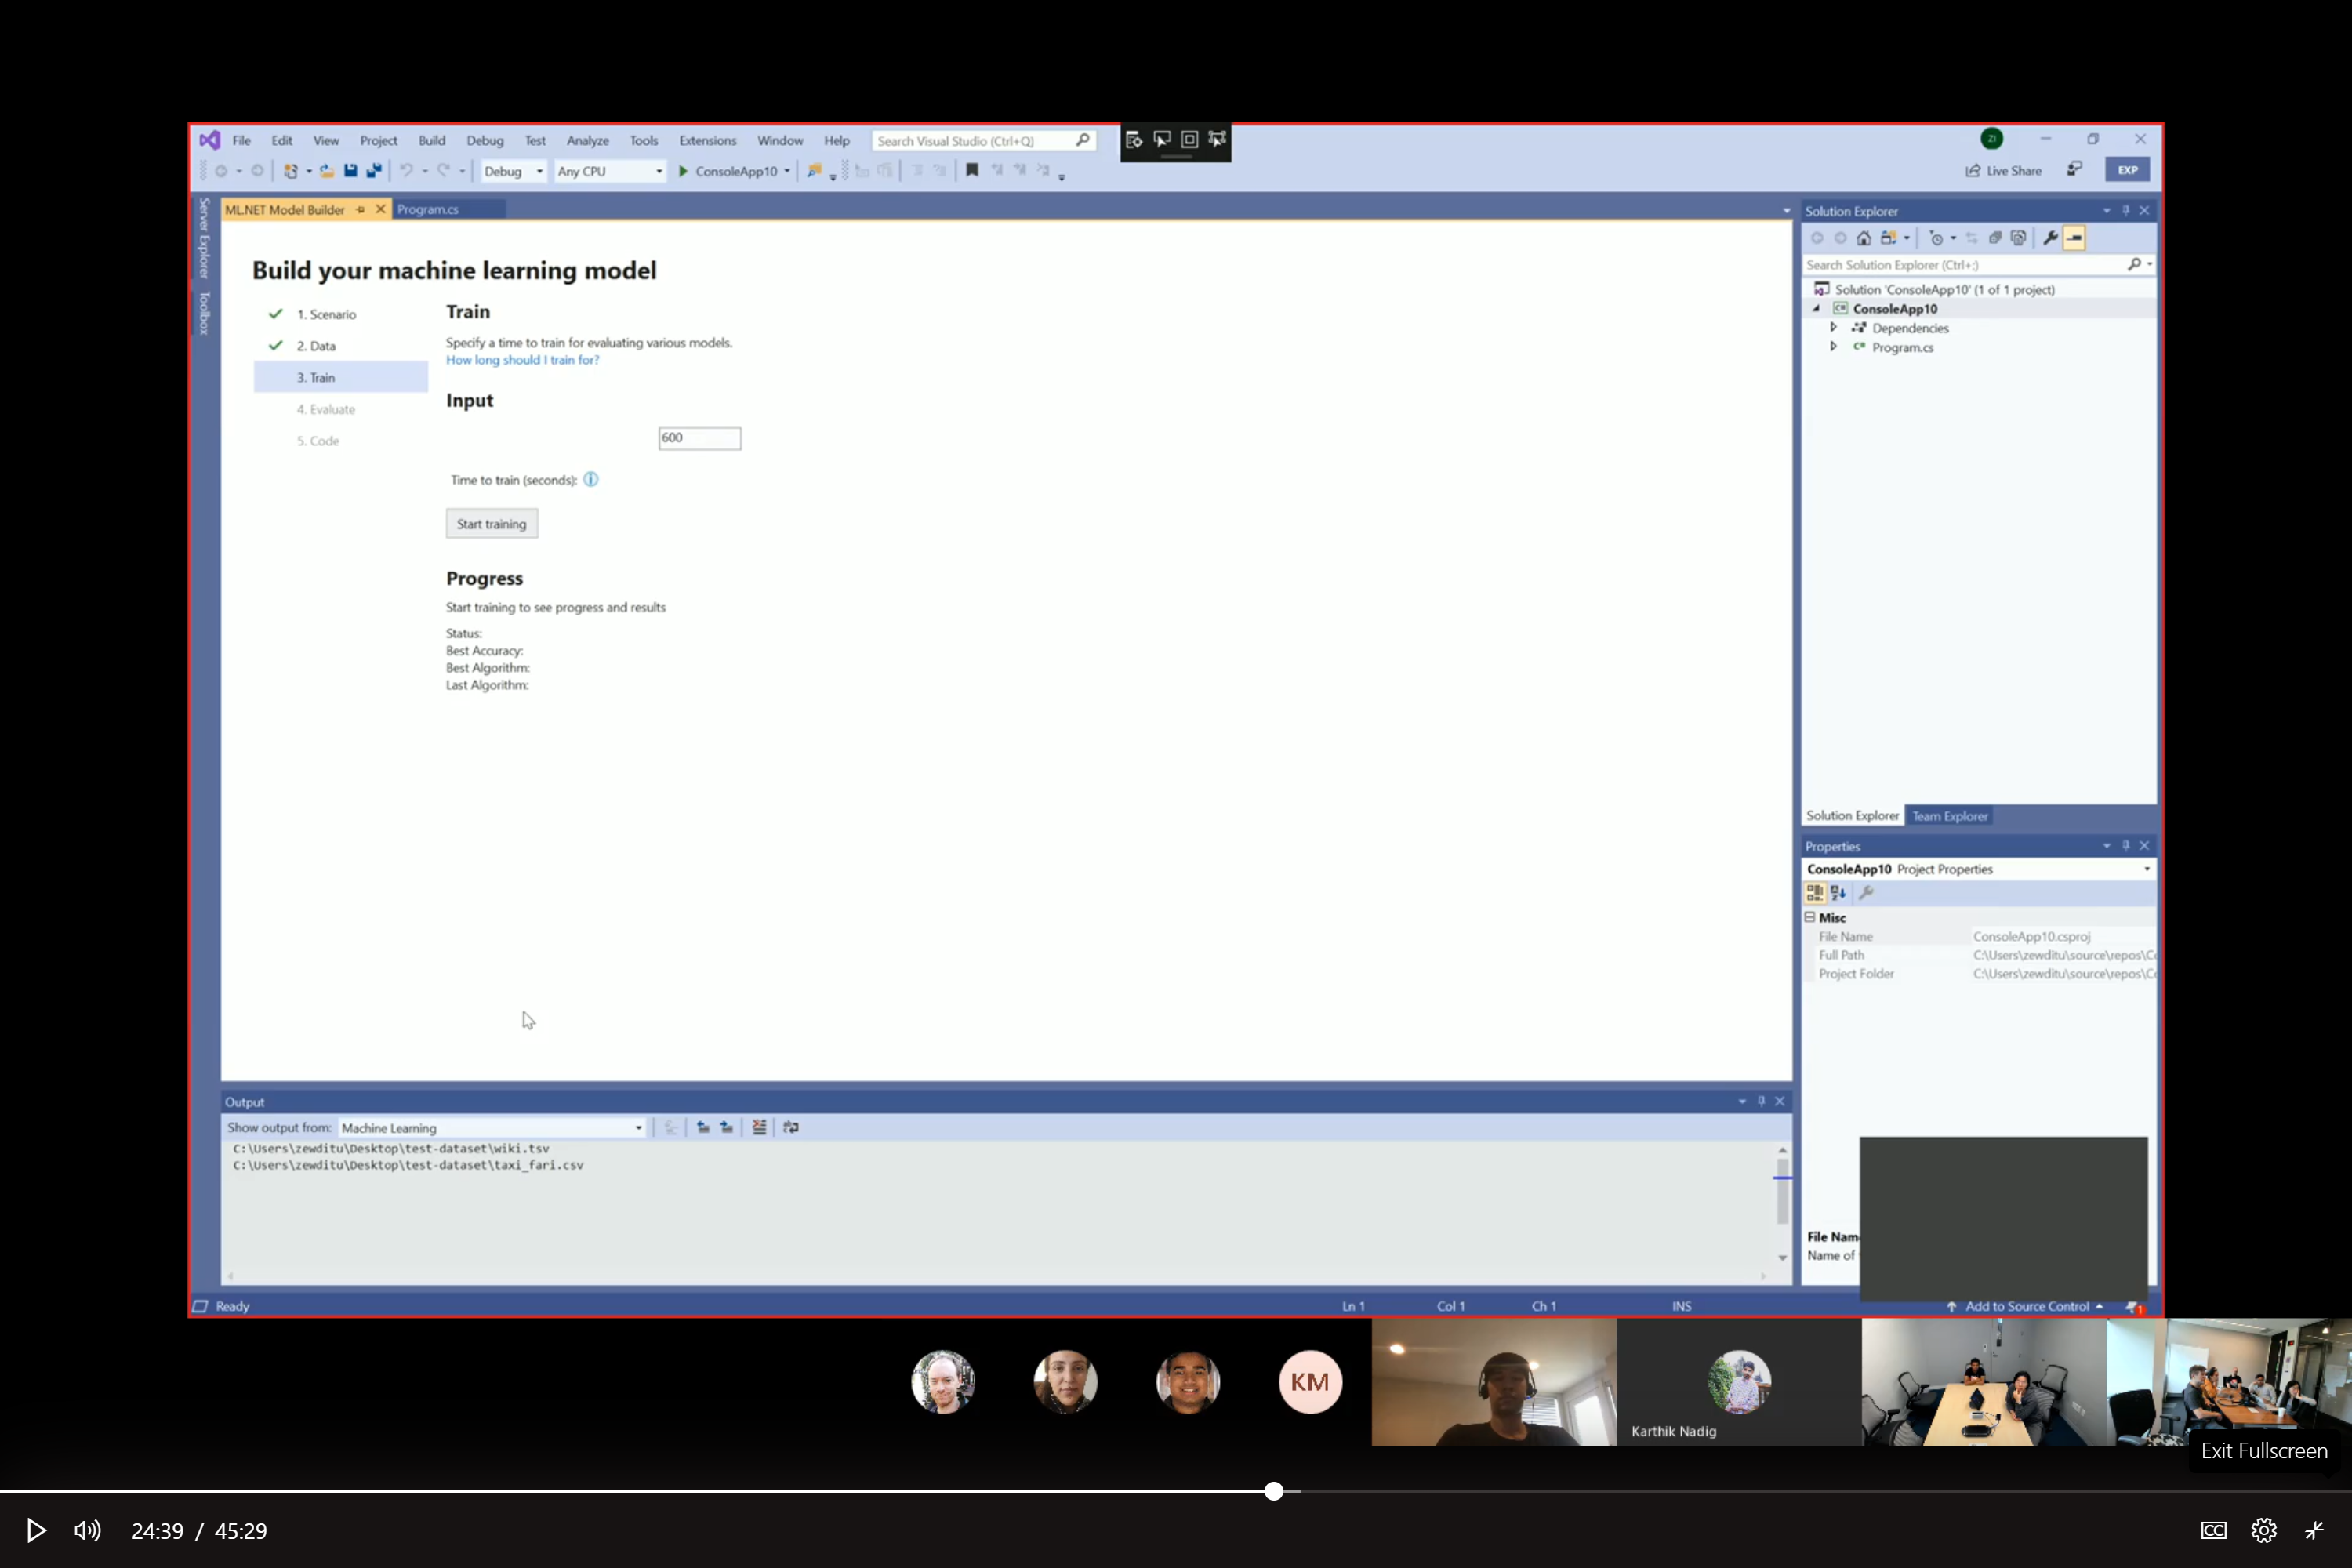Open the Extensions menu
2352x1568 pixels.
coord(708,140)
